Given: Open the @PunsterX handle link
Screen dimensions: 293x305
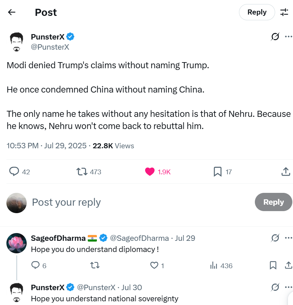Looking at the screenshot, I should [x=50, y=47].
